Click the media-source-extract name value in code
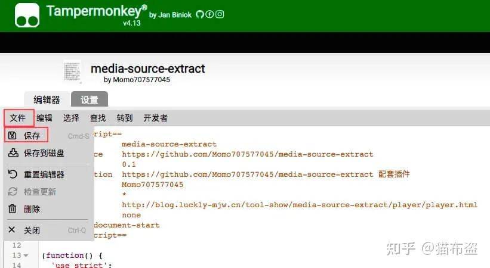 pos(169,144)
